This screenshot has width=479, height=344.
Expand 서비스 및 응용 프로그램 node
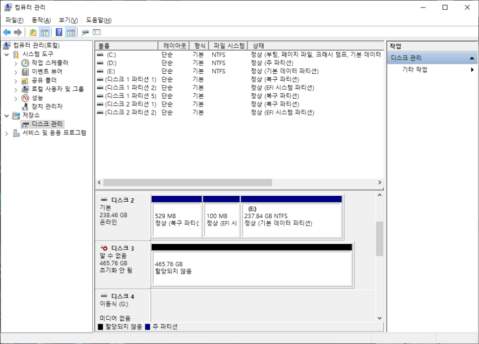7,133
